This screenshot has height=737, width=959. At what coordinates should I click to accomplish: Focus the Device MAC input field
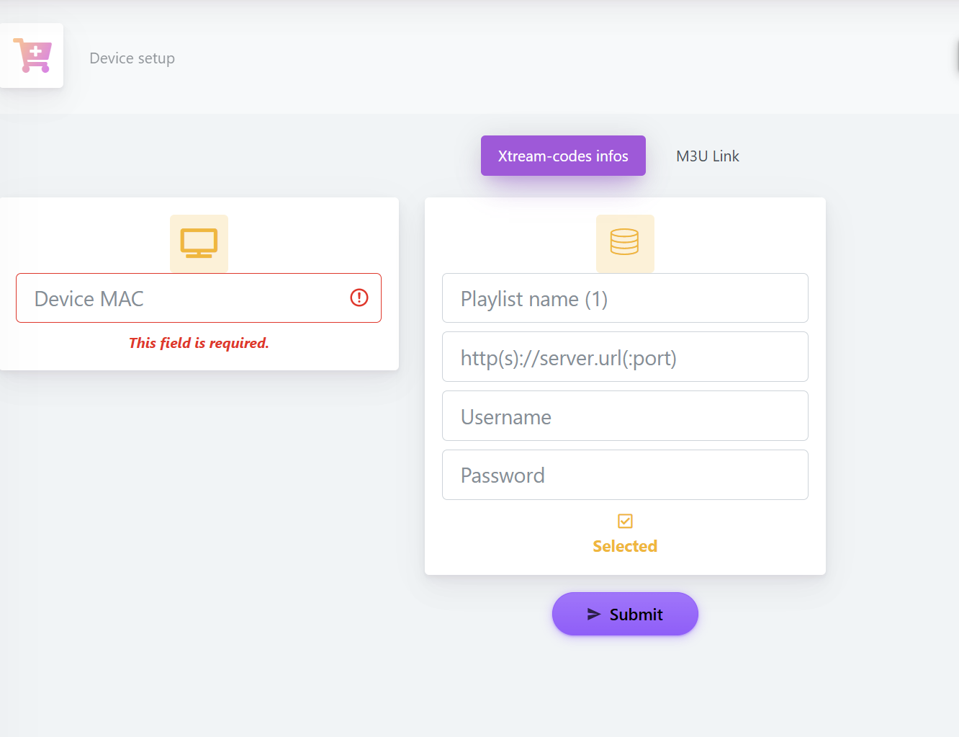(x=199, y=298)
